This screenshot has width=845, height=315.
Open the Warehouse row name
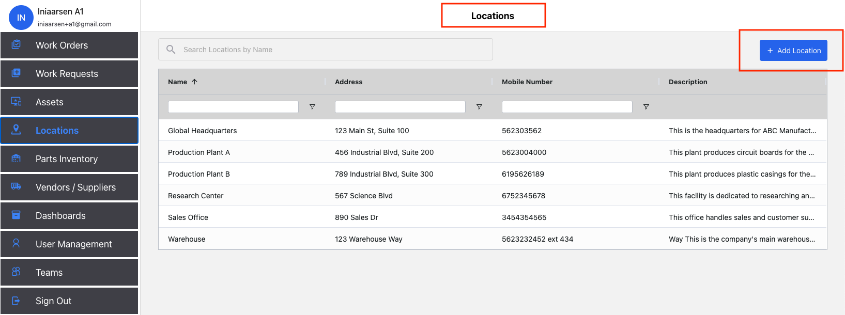pyautogui.click(x=187, y=239)
